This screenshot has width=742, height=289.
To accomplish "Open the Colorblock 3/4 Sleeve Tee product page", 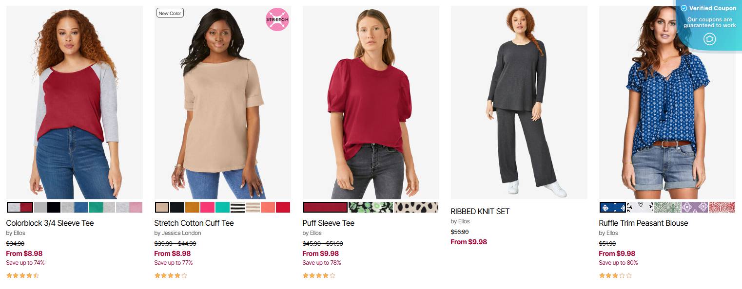I will [x=50, y=223].
